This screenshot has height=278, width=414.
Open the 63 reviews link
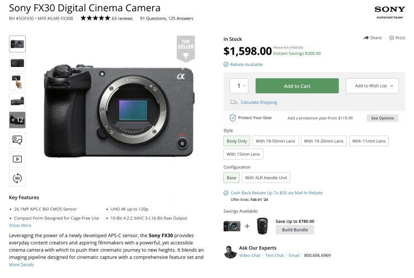[x=122, y=18]
